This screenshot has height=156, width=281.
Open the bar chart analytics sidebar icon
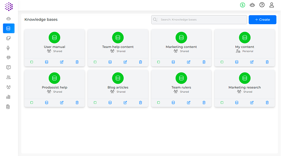[8, 97]
